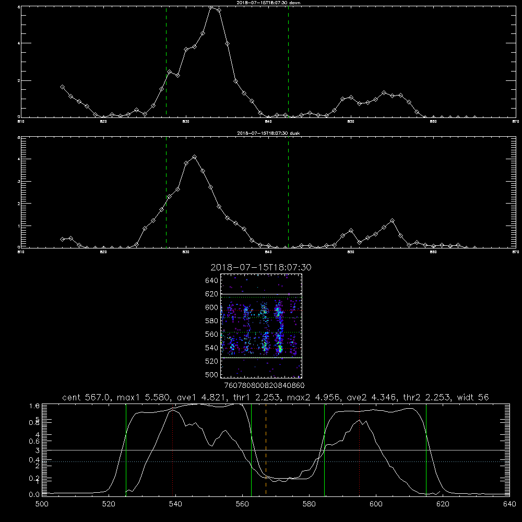
Task: Click the bottom plot x-axis label '540'
Action: click(x=175, y=504)
